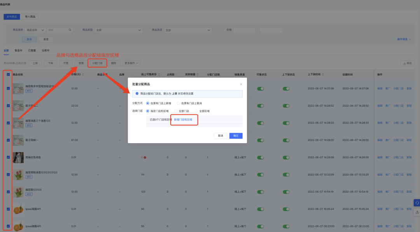Click product name 抽签预热消息123123123123
The width and height of the screenshot is (420, 232).
coord(42,172)
